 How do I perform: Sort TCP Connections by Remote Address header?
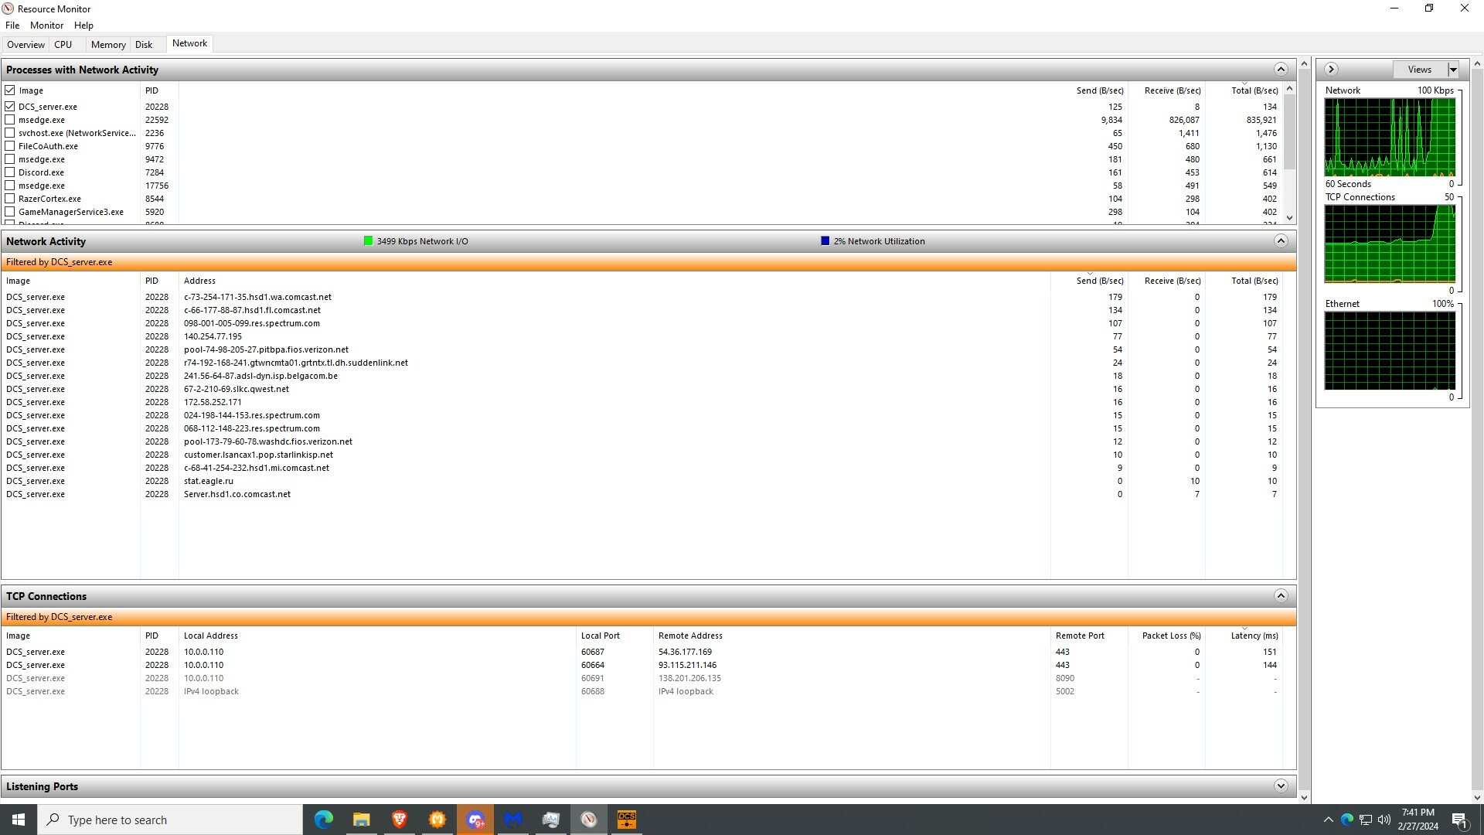click(852, 636)
